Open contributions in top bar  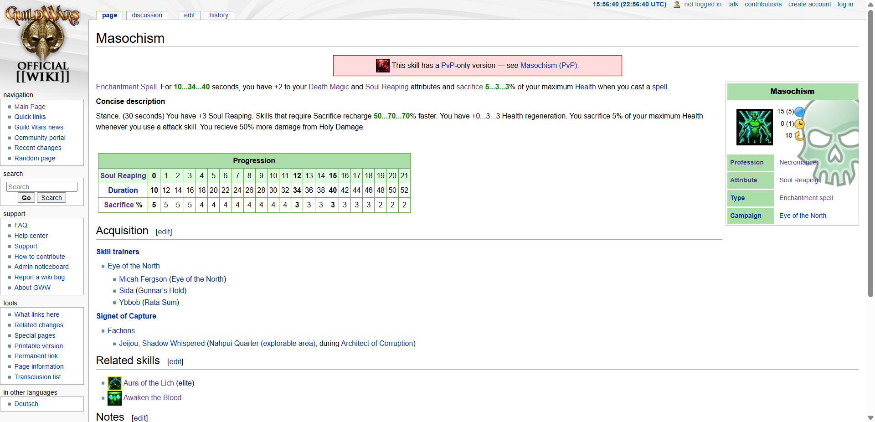click(763, 4)
